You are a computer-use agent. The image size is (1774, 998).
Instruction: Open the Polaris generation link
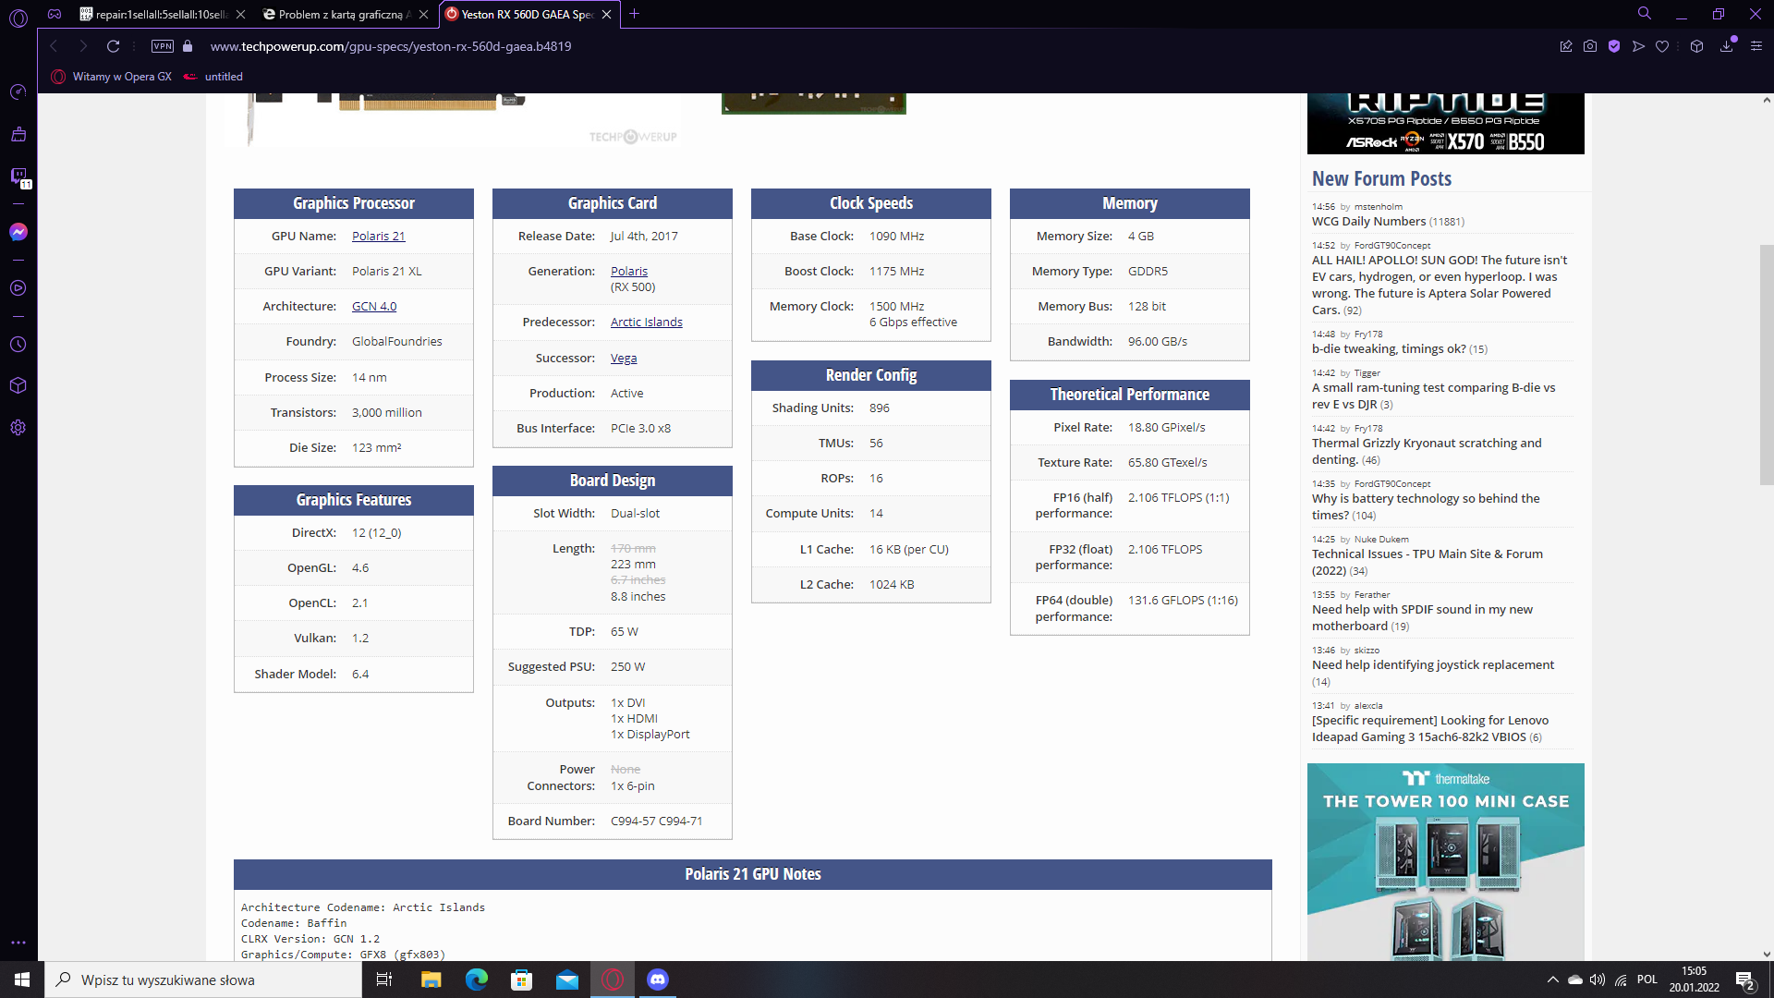(629, 272)
